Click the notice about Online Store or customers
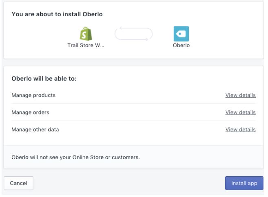Image resolution: width=268 pixels, height=197 pixels. 76,157
